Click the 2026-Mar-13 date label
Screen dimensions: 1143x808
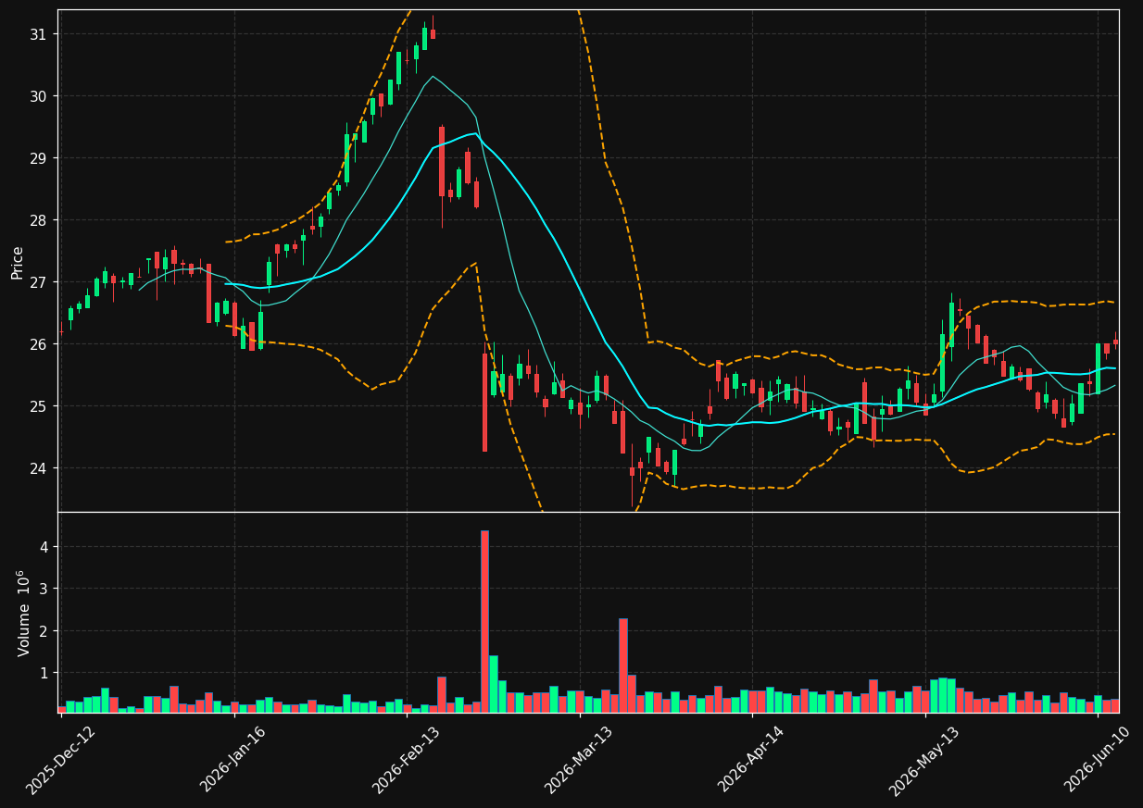tap(579, 759)
